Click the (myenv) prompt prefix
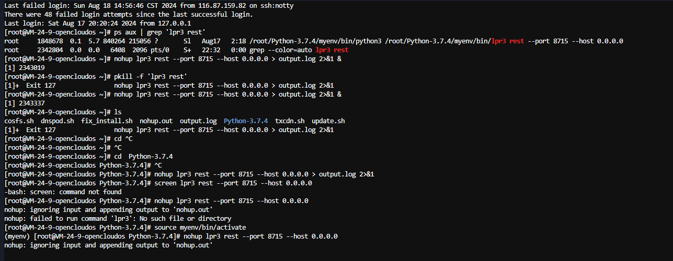The image size is (673, 261). coord(16,236)
